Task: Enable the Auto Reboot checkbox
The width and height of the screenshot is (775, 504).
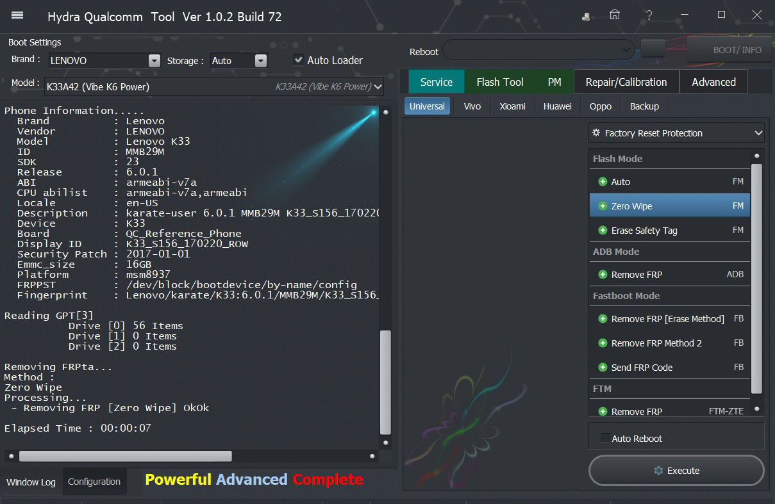Action: tap(604, 438)
